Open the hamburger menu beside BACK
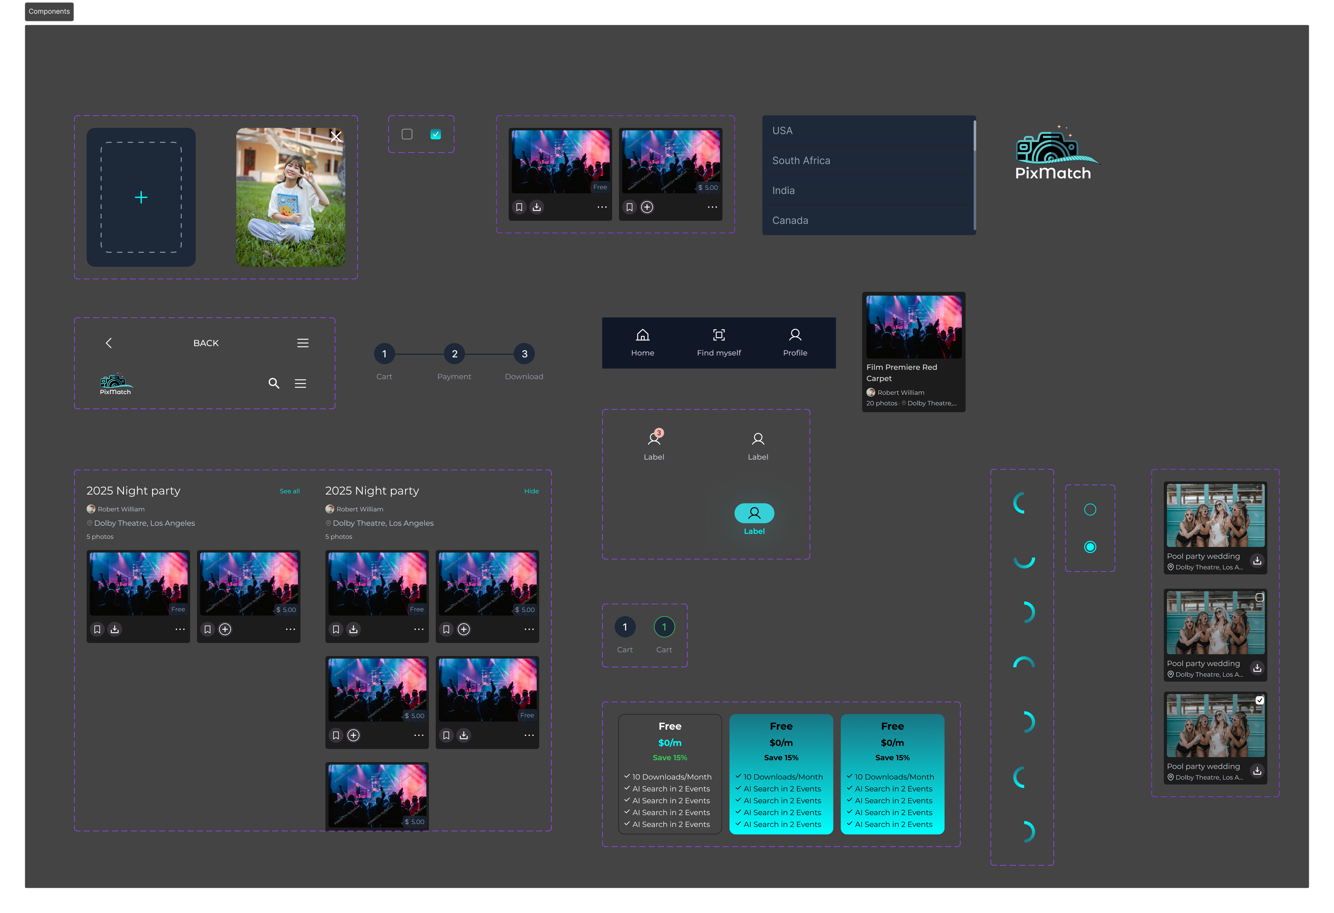Screen dimensions: 1334x913 303,343
